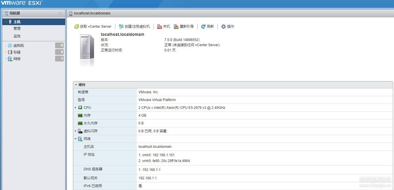Click the vmk0 fe80 IPv6 address
This screenshot has height=190, width=394.
point(164,161)
